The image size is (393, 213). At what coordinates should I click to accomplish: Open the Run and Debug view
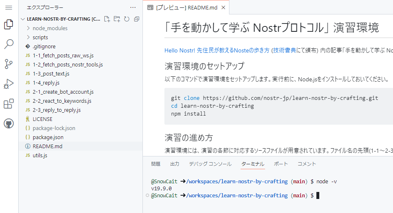point(9,84)
